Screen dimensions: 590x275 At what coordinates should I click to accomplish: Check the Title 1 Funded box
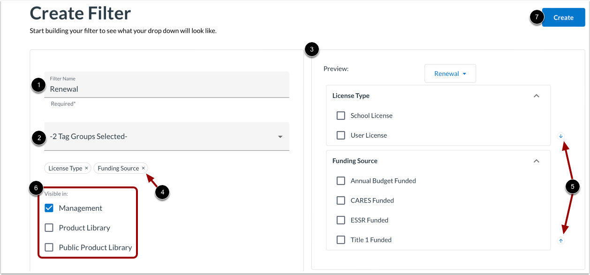point(340,239)
